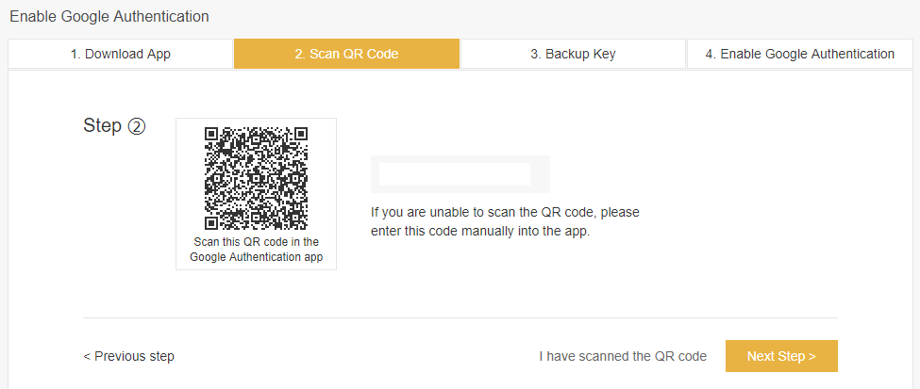Click the horizontal divider above the navigation row
The width and height of the screenshot is (920, 389).
[460, 318]
